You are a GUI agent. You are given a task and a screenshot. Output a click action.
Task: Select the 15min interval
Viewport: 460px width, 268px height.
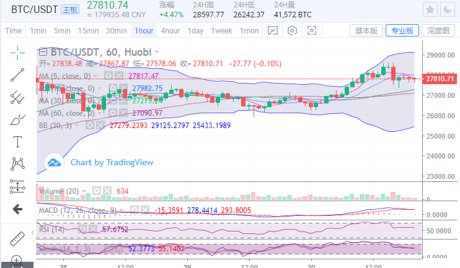[x=88, y=31]
